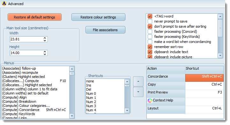This screenshot has height=125, width=230.
Task: Click the Advanced window title icon
Action: pyautogui.click(x=4, y=3)
